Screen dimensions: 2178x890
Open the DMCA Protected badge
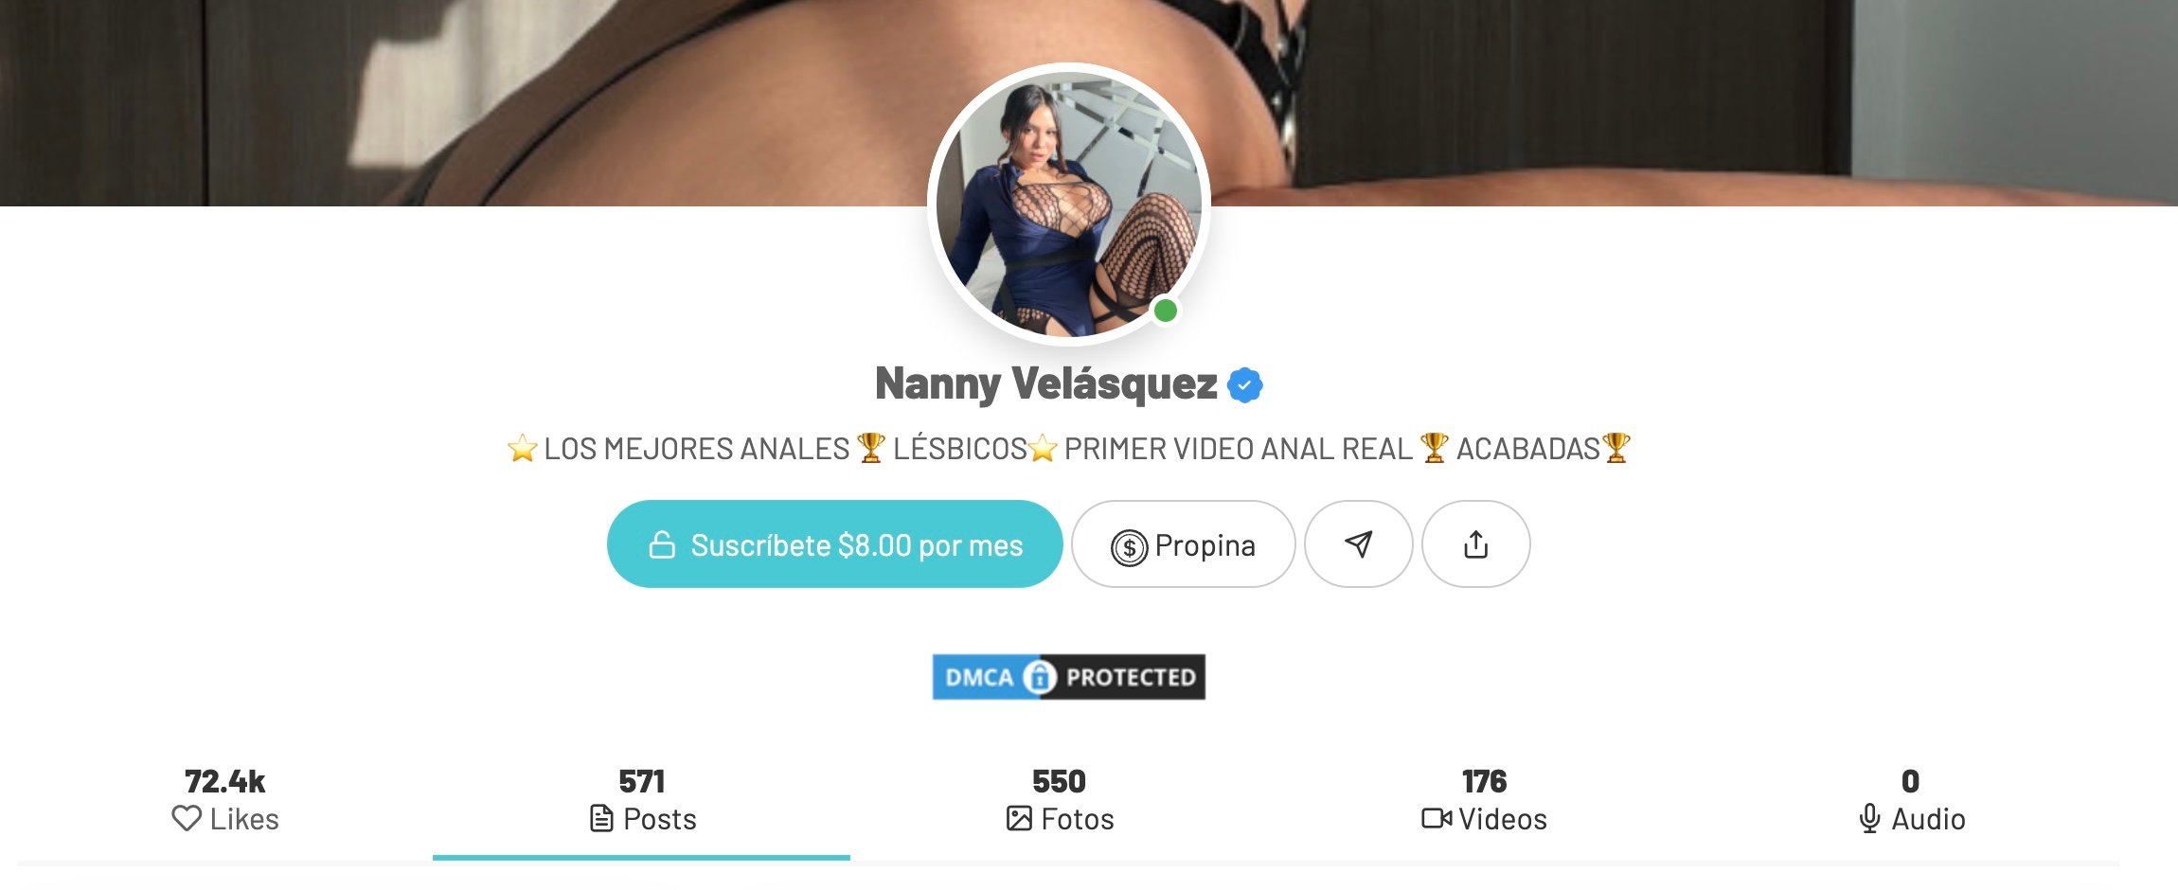1068,677
